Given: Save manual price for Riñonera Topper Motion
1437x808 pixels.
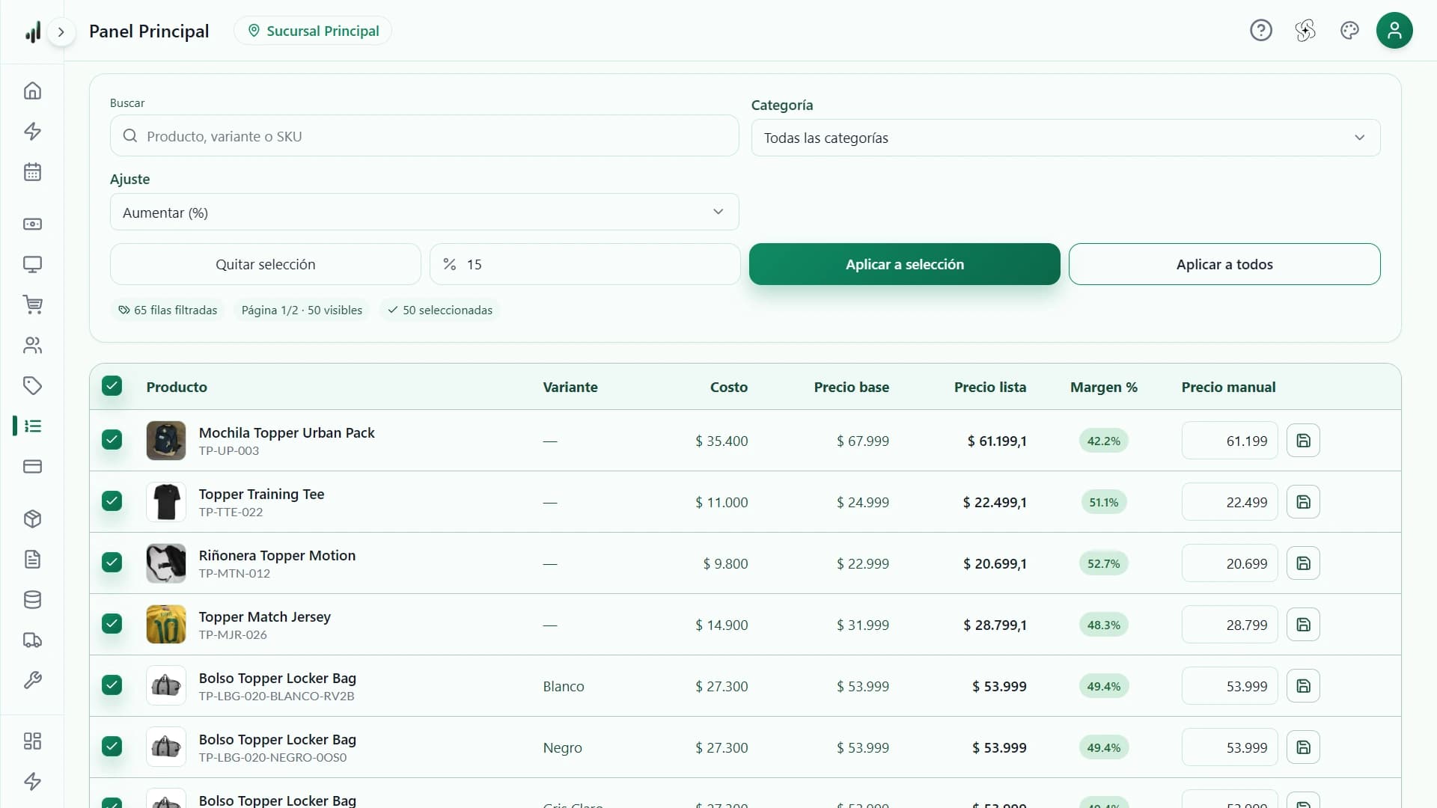Looking at the screenshot, I should (x=1303, y=563).
